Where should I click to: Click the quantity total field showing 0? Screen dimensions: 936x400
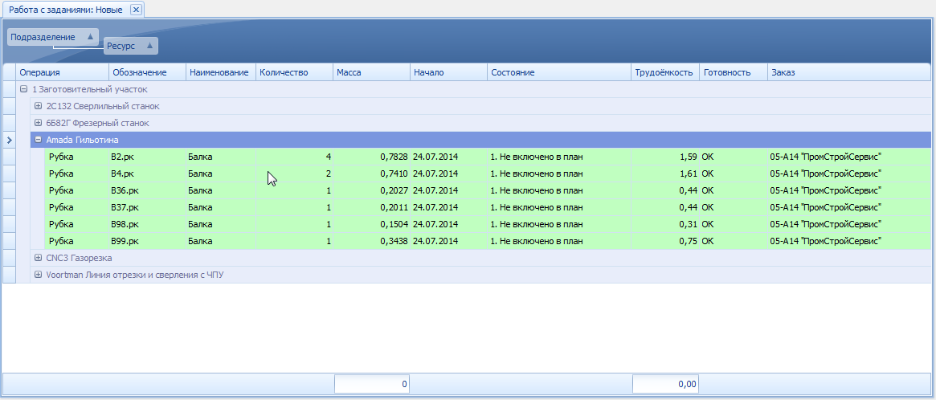click(372, 384)
